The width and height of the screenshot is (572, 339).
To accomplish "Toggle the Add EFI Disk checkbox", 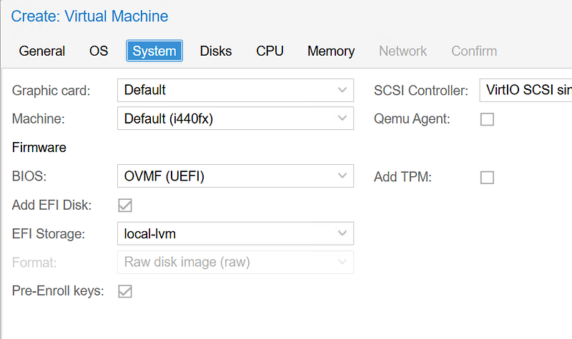I will (125, 206).
